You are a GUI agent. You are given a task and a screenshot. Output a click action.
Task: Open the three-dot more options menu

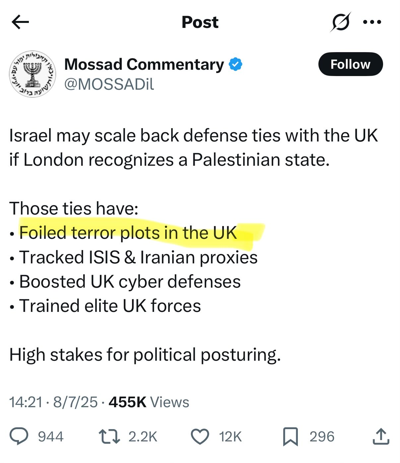tap(372, 22)
